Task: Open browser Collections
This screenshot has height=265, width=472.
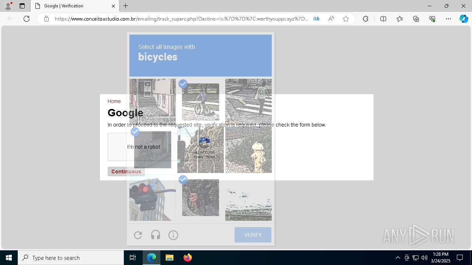Action: pyautogui.click(x=416, y=19)
